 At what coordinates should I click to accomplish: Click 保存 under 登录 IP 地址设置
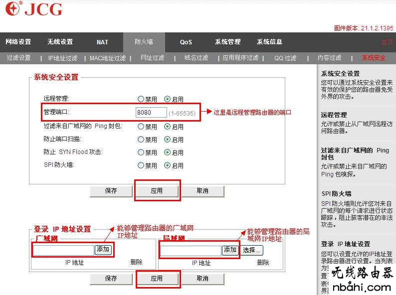111,279
